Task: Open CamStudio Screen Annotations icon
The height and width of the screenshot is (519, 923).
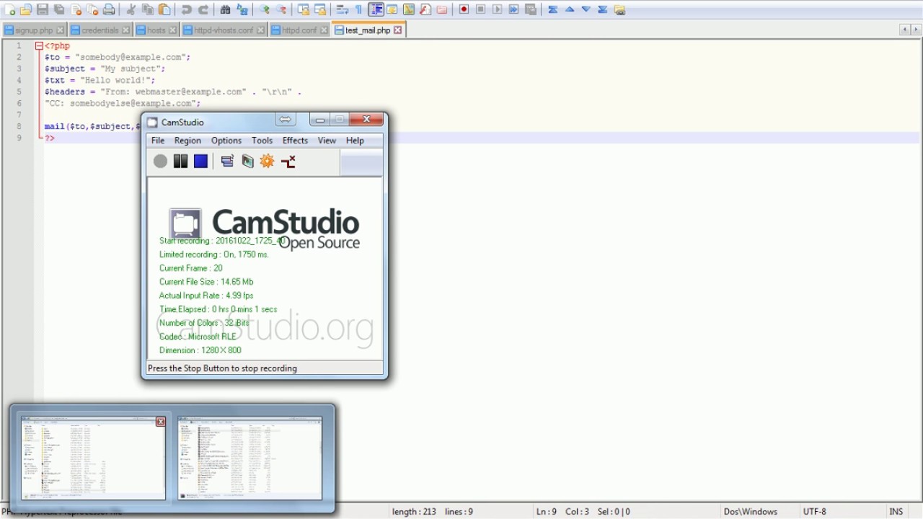Action: [247, 161]
